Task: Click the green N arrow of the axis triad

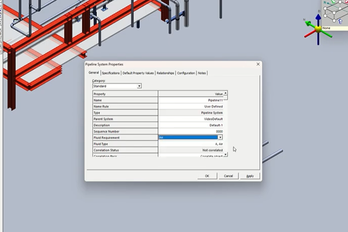Action: pos(309,22)
